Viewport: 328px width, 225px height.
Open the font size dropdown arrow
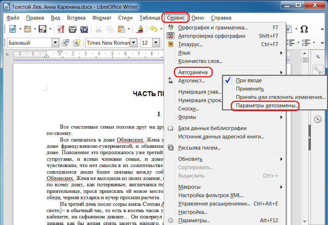click(156, 43)
